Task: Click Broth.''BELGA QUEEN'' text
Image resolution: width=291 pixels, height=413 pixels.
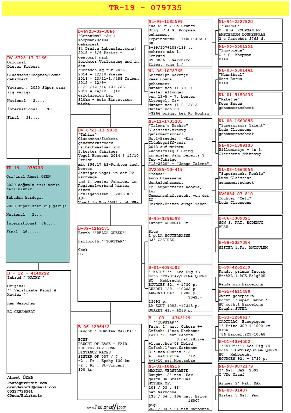Action: pos(102,233)
